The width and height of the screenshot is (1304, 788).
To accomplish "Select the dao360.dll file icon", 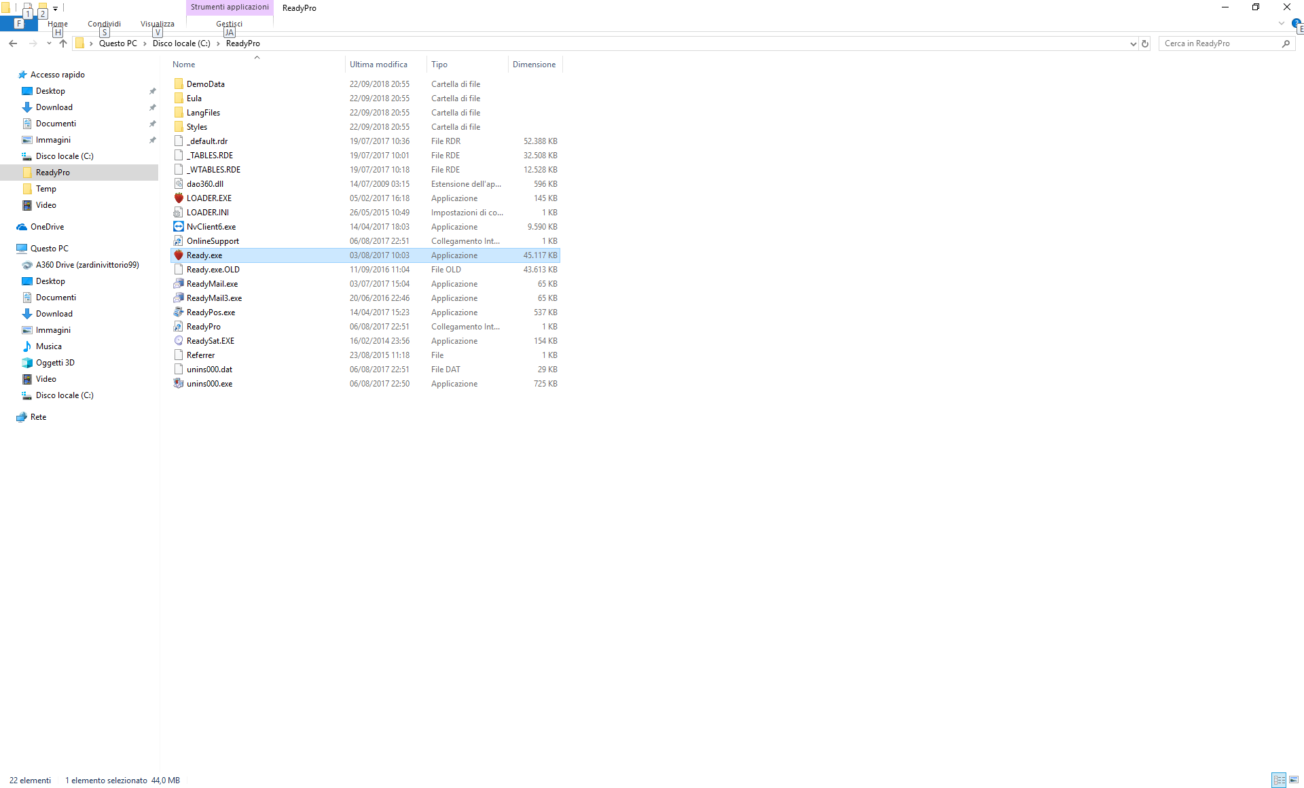I will click(x=179, y=184).
